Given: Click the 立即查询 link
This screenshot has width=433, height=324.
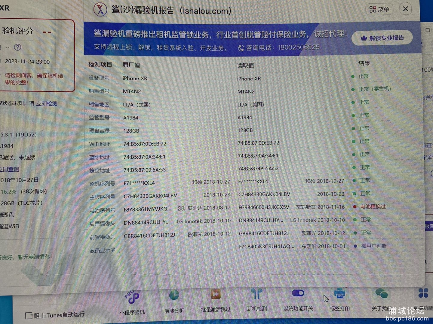Looking at the screenshot, I should [x=9, y=169].
